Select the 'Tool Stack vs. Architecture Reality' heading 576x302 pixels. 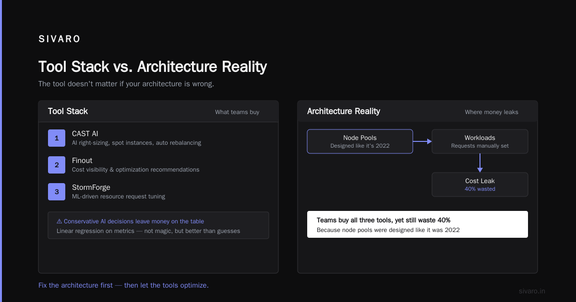tap(153, 67)
